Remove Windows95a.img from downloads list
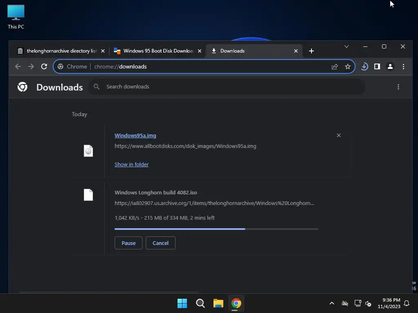The width and height of the screenshot is (418, 313). (x=339, y=135)
